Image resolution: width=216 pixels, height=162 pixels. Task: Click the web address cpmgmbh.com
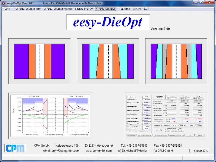(x=102, y=151)
